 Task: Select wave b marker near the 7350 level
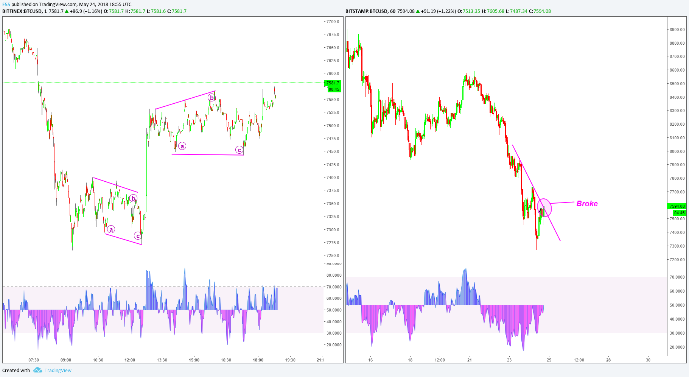133,198
